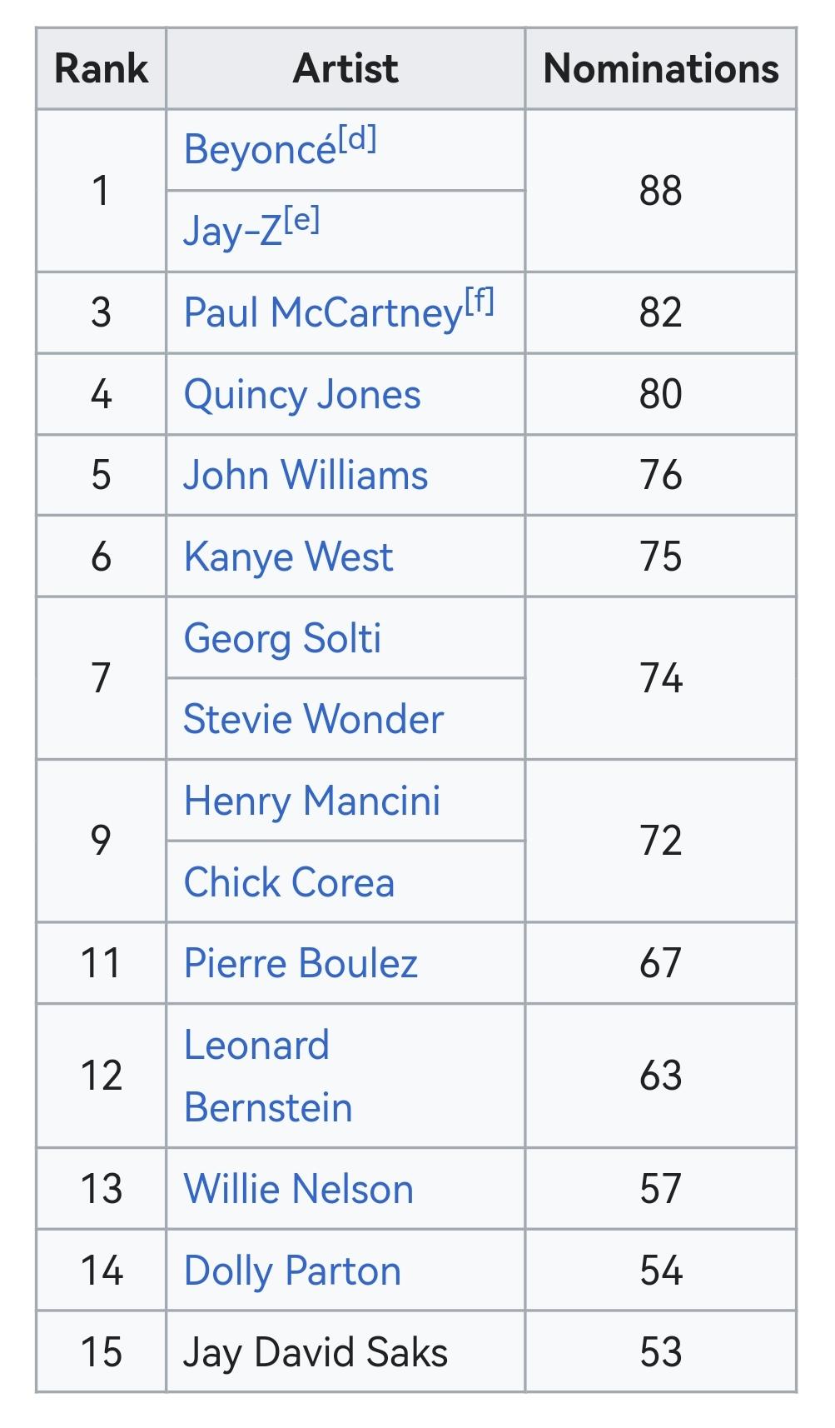Select the Rank column header
The width and height of the screenshot is (835, 1428).
(x=102, y=68)
